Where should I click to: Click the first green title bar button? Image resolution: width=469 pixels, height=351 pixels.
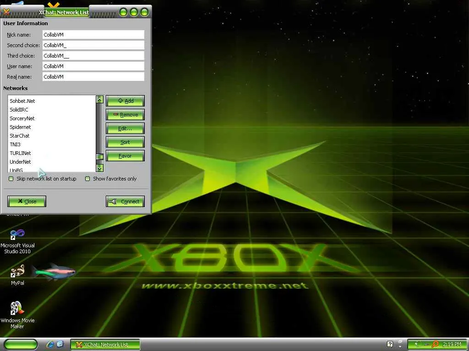click(x=123, y=12)
